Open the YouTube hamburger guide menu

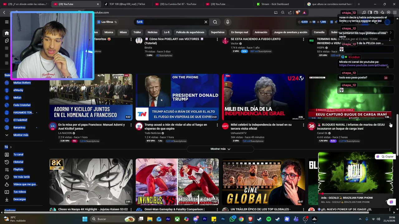[x=7, y=22]
